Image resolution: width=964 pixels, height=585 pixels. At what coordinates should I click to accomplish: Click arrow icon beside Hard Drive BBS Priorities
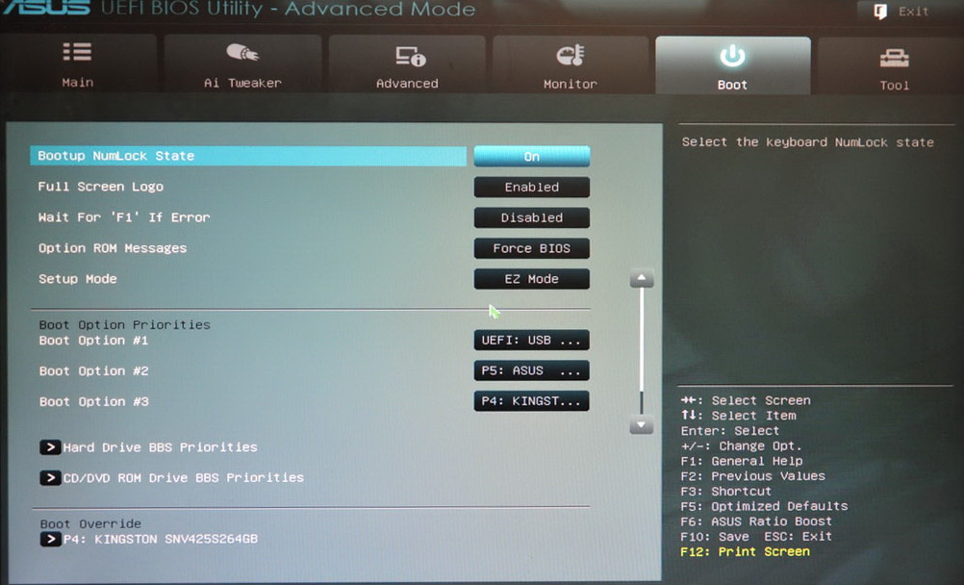click(50, 447)
